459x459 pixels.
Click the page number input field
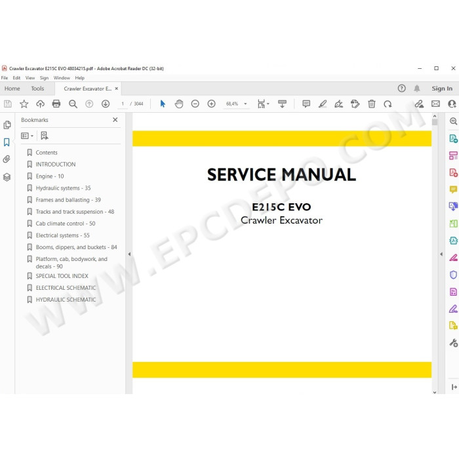click(123, 104)
